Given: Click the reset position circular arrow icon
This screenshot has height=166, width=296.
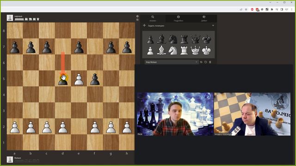Looking at the screenshot, I should (205, 62).
